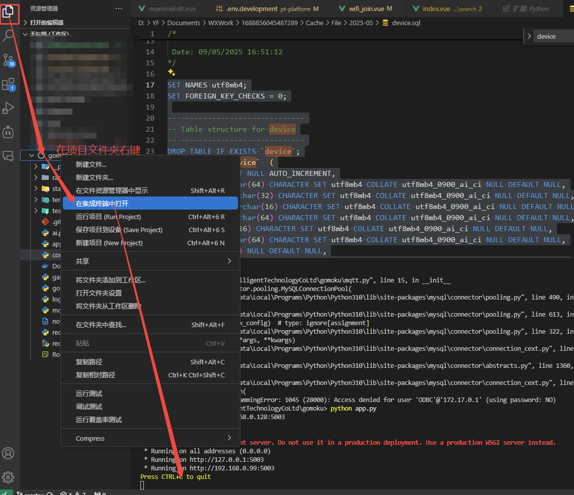
Task: Click the extension icon on 扩展 Python tab
Action: point(506,9)
